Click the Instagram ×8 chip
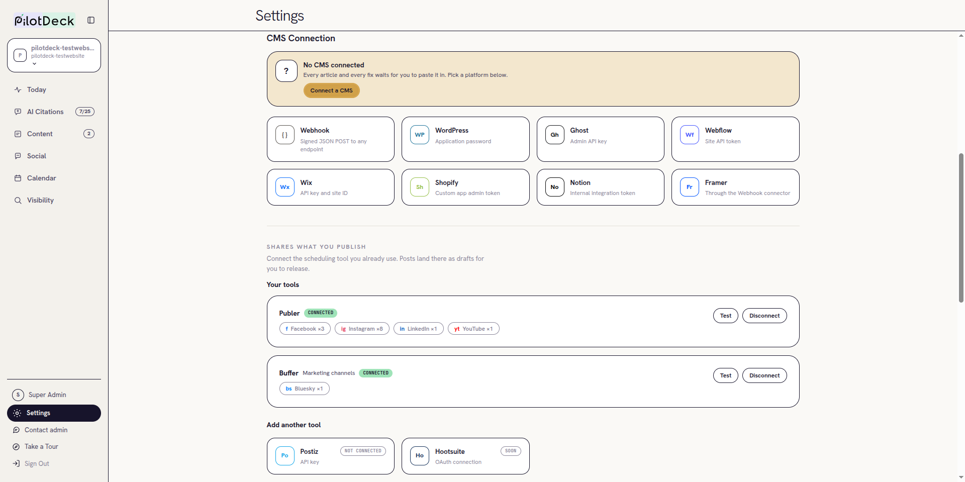 point(362,329)
